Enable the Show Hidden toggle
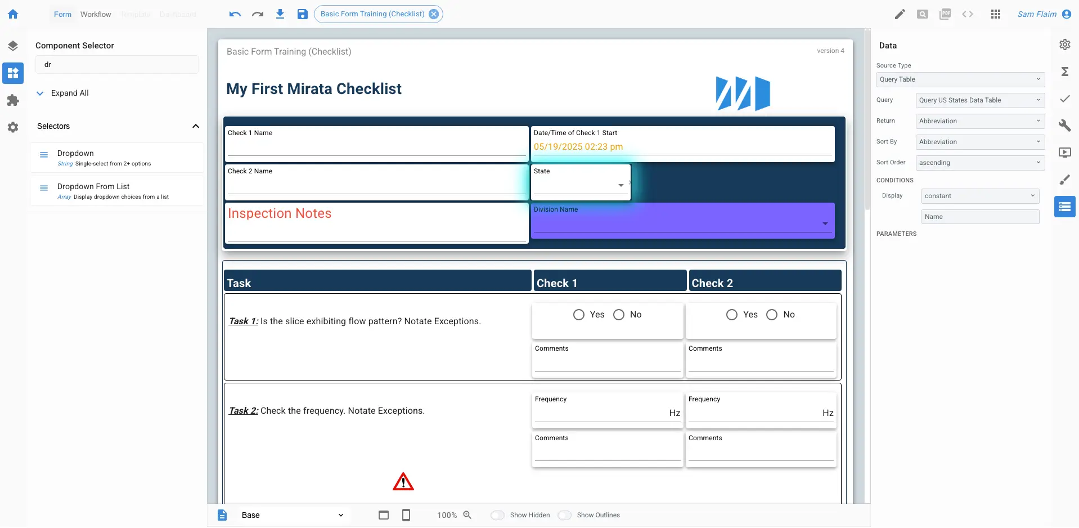 point(497,515)
